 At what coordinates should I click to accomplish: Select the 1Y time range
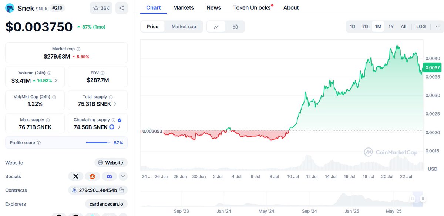click(x=391, y=27)
